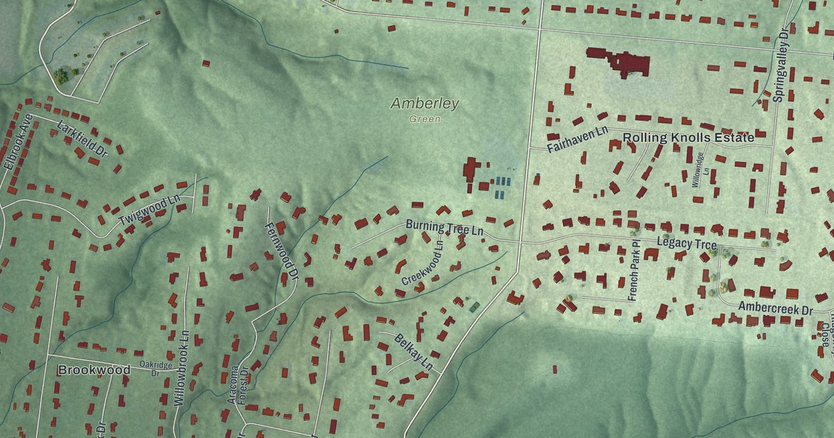Click the Belkay Ln street label
Screen dimensions: 834x438
(414, 352)
